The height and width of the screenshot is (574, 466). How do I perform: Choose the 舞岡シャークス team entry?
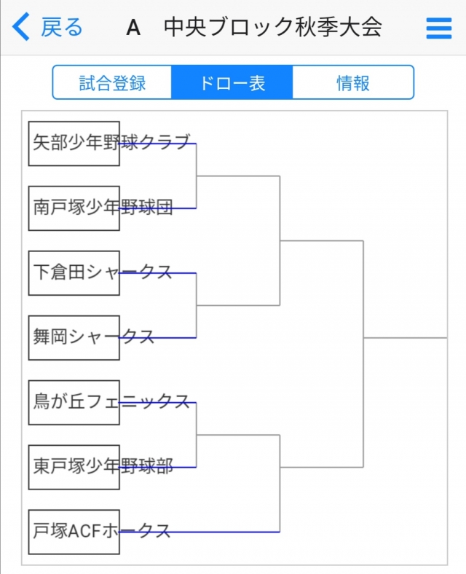point(74,338)
